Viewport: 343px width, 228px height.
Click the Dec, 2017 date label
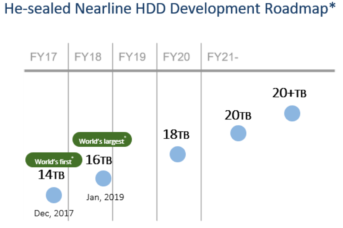(54, 213)
